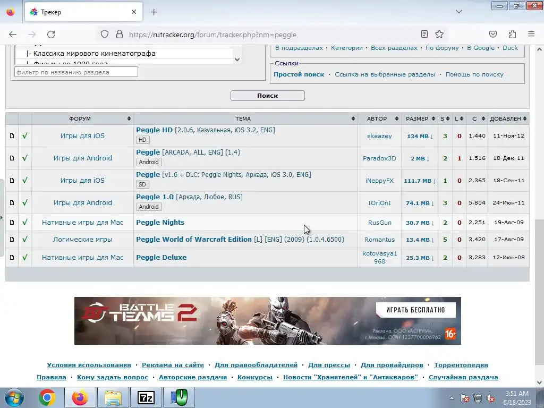Open the extensions puzzle icon
The image size is (544, 408).
point(512,34)
